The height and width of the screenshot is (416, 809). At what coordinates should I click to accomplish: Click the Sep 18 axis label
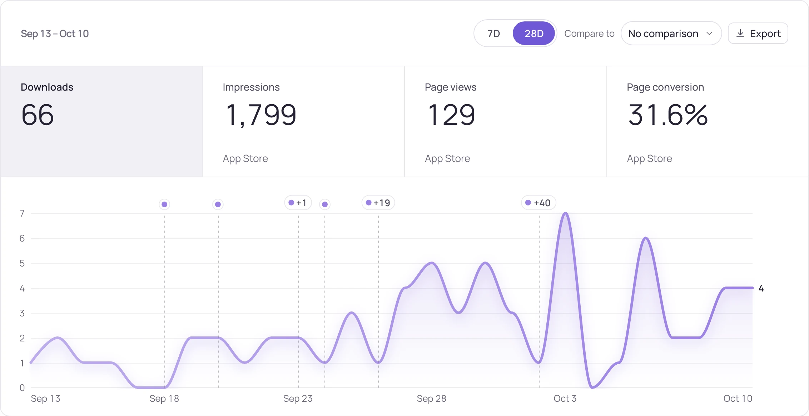(164, 399)
